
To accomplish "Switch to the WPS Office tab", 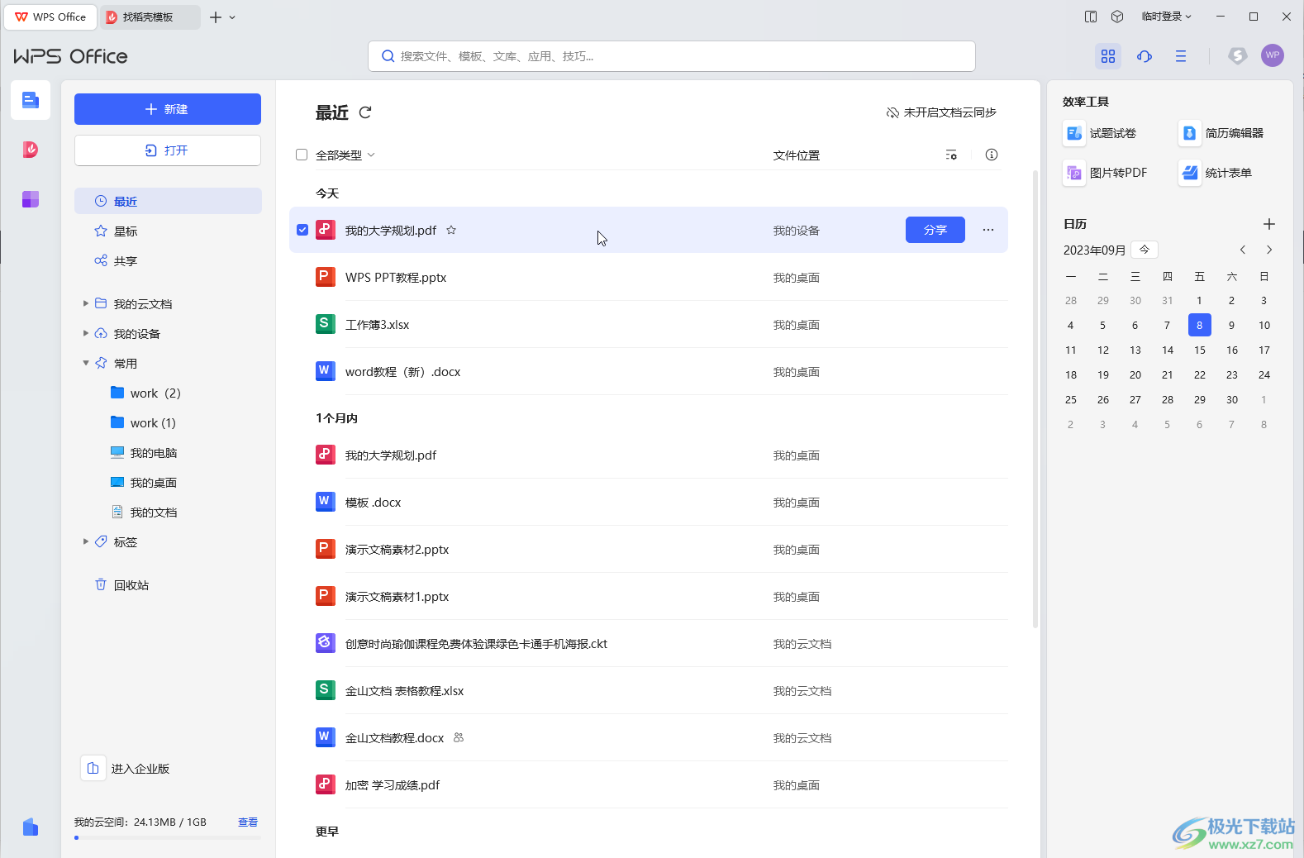I will [50, 17].
